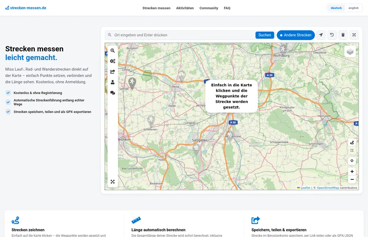The width and height of the screenshot is (368, 237).
Task: Undo last waypoint with the undo arrow
Action: click(332, 35)
